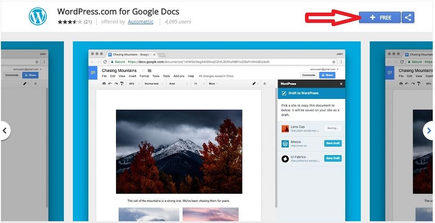This screenshot has width=435, height=223.
Task: Click the folder icon next to the document title
Action: (149, 71)
